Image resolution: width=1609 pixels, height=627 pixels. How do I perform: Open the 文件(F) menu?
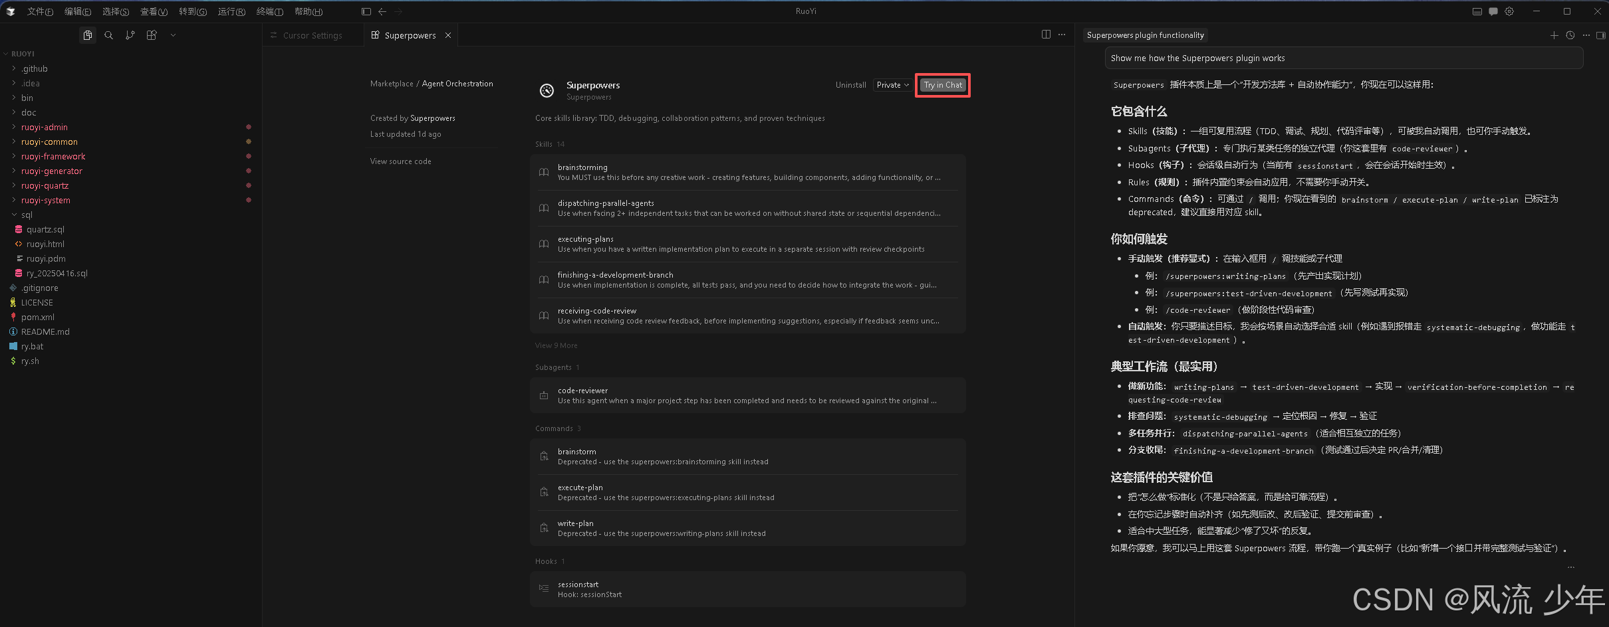pyautogui.click(x=40, y=11)
